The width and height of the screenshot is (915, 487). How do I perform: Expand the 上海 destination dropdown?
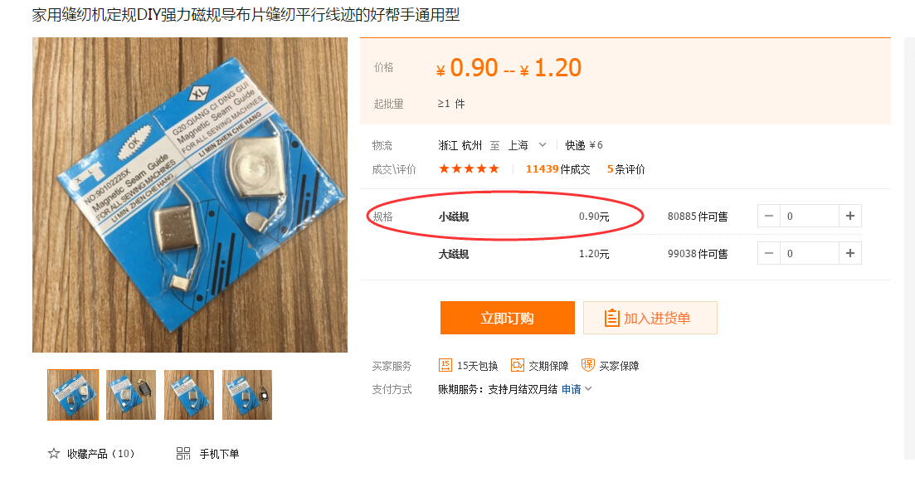(542, 145)
